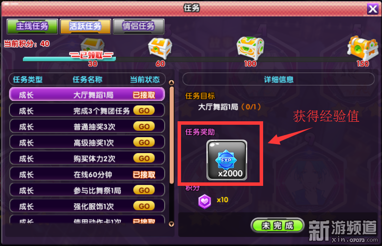Select the 活跃任务 tab
Image resolution: width=382 pixels, height=246 pixels.
(86, 26)
